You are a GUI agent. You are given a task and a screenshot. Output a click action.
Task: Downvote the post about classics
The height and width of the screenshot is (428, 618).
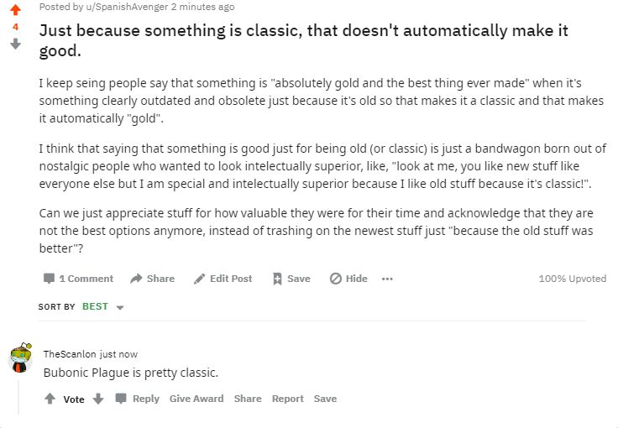tap(15, 44)
